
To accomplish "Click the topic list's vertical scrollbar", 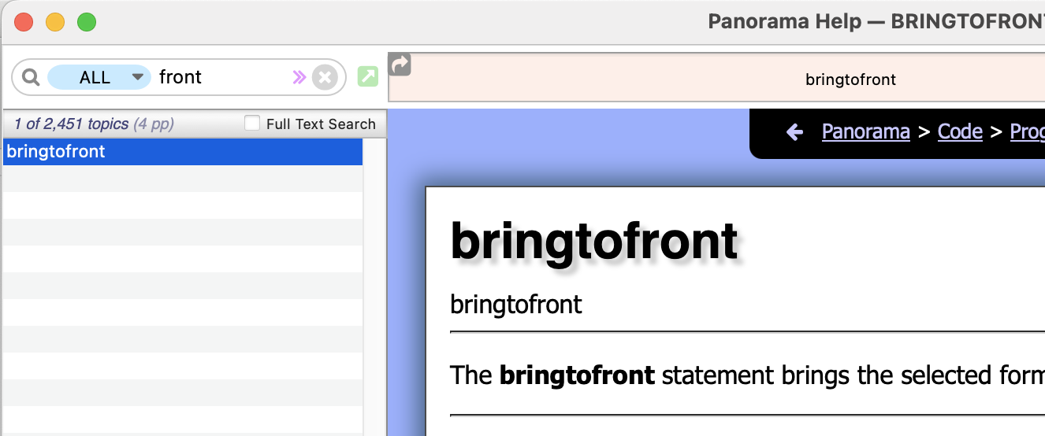I will click(374, 283).
